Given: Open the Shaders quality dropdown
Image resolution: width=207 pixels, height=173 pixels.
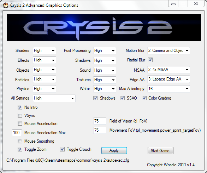Looking at the screenshot, I should coord(45,50).
